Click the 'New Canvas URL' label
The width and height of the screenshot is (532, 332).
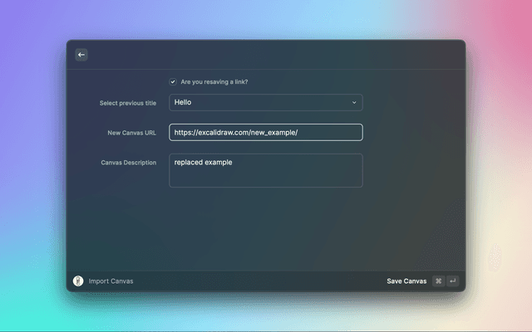[x=132, y=133]
